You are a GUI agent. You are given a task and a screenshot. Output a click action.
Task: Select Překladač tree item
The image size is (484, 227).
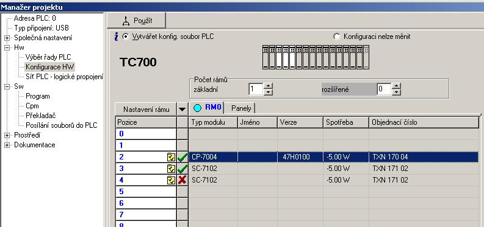(41, 116)
